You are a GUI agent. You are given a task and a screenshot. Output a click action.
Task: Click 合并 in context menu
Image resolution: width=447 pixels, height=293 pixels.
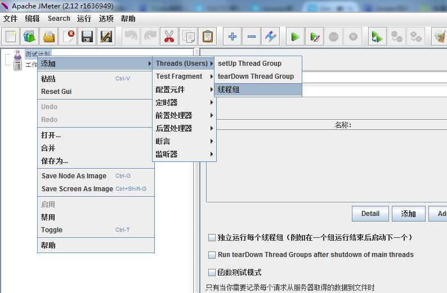coord(96,148)
